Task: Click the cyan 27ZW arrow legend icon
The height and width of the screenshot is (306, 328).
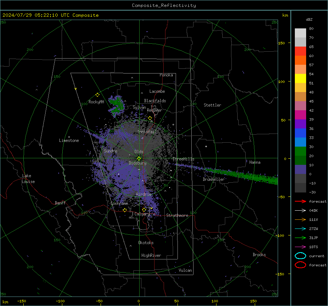Action: point(300,229)
